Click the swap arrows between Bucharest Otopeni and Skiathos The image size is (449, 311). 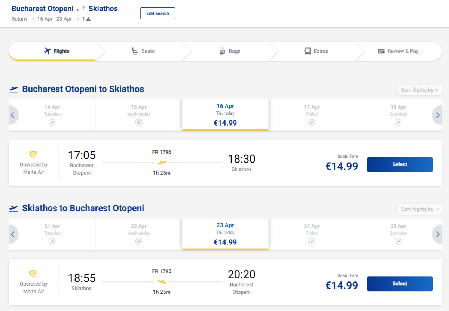[x=81, y=9]
